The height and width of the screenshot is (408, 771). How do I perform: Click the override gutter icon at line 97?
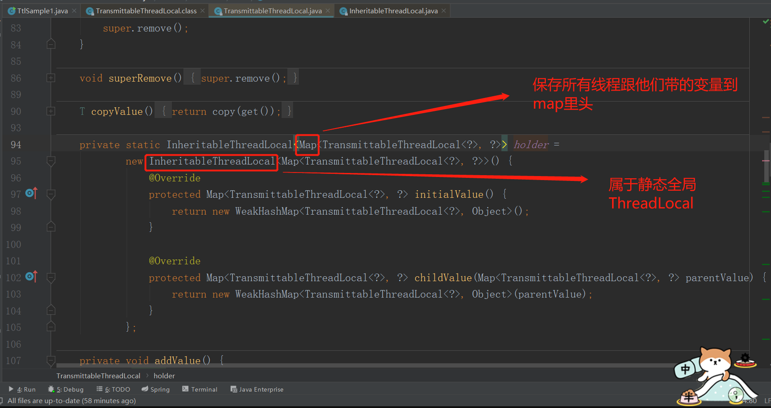tap(31, 193)
